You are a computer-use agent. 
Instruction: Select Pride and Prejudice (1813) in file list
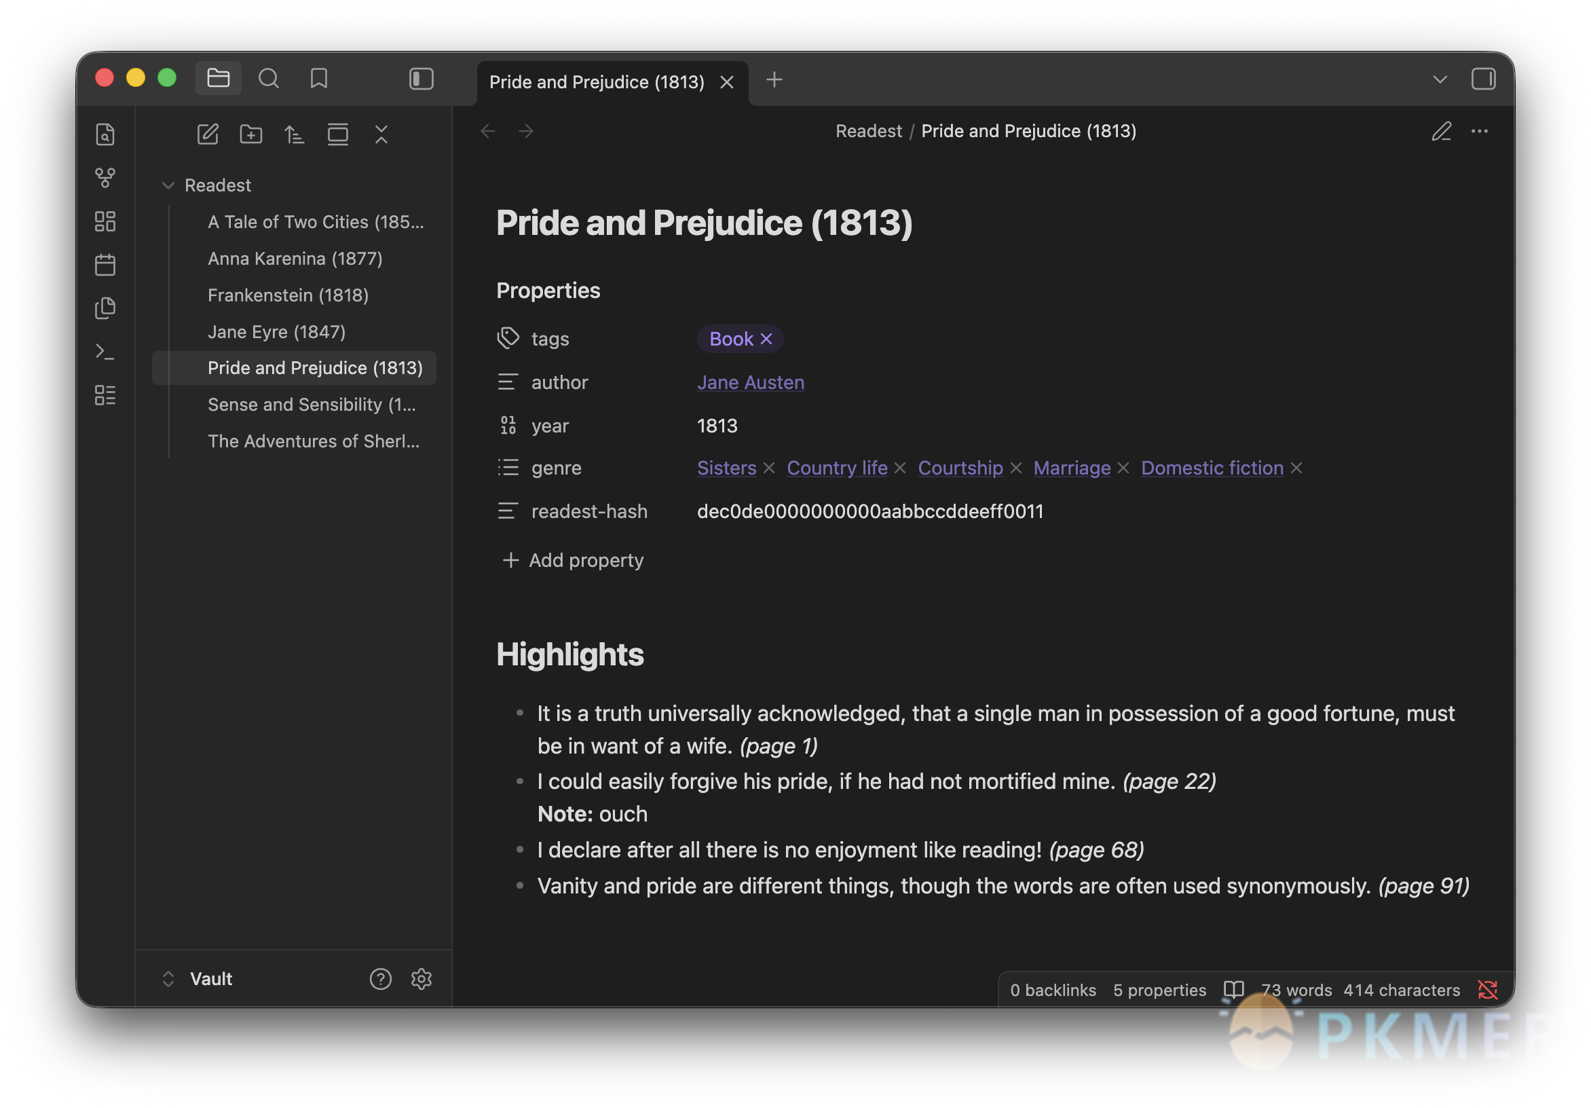[295, 368]
